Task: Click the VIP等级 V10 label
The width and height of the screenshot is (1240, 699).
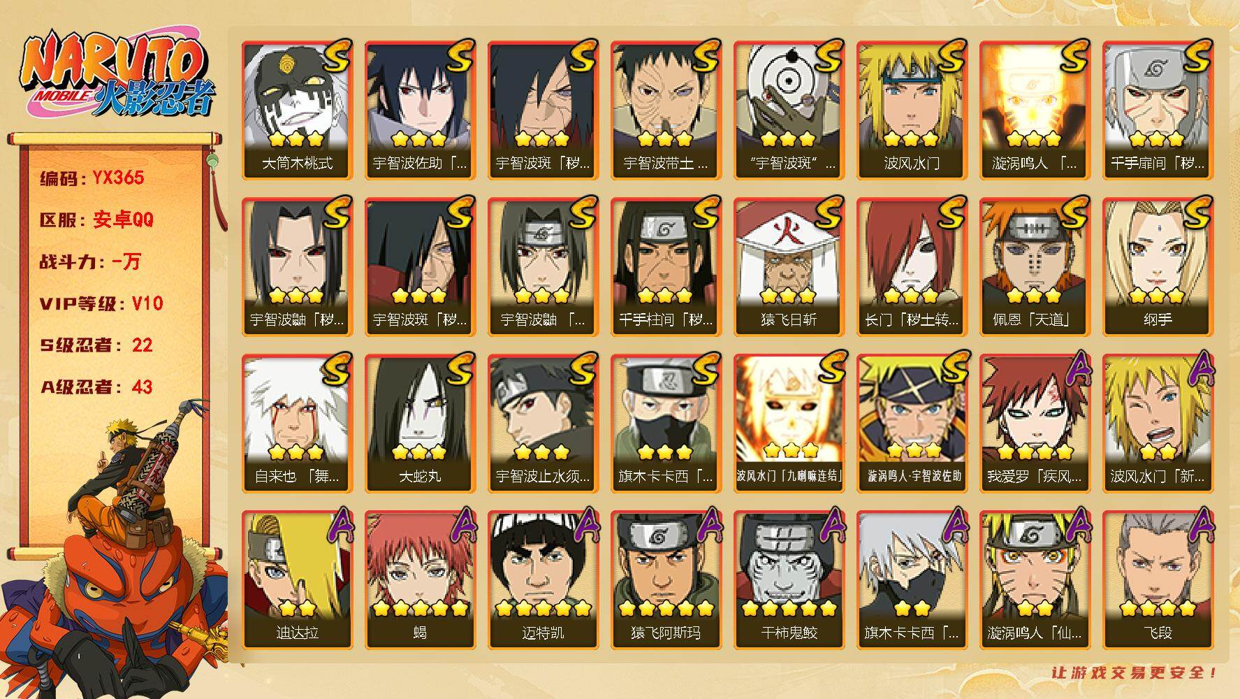Action: tap(101, 303)
